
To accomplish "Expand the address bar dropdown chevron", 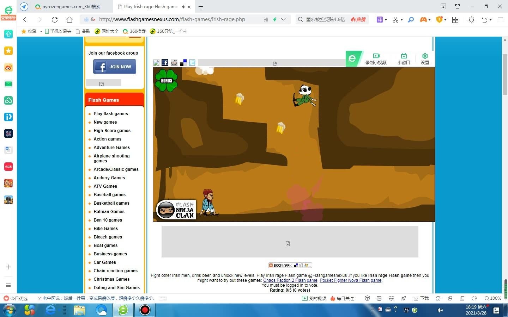I will [283, 20].
